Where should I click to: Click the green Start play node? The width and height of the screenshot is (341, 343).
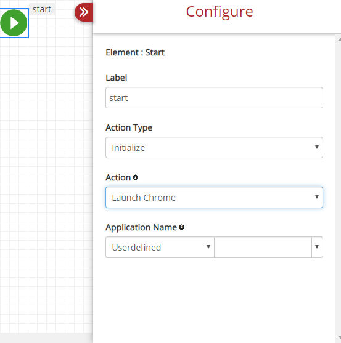coord(14,23)
